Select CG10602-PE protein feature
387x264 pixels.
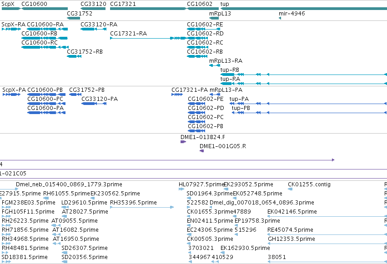tap(197, 104)
